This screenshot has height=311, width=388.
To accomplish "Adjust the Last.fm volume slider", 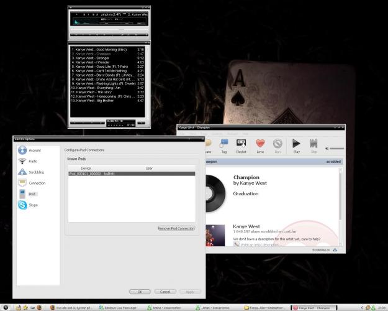I will click(x=335, y=148).
